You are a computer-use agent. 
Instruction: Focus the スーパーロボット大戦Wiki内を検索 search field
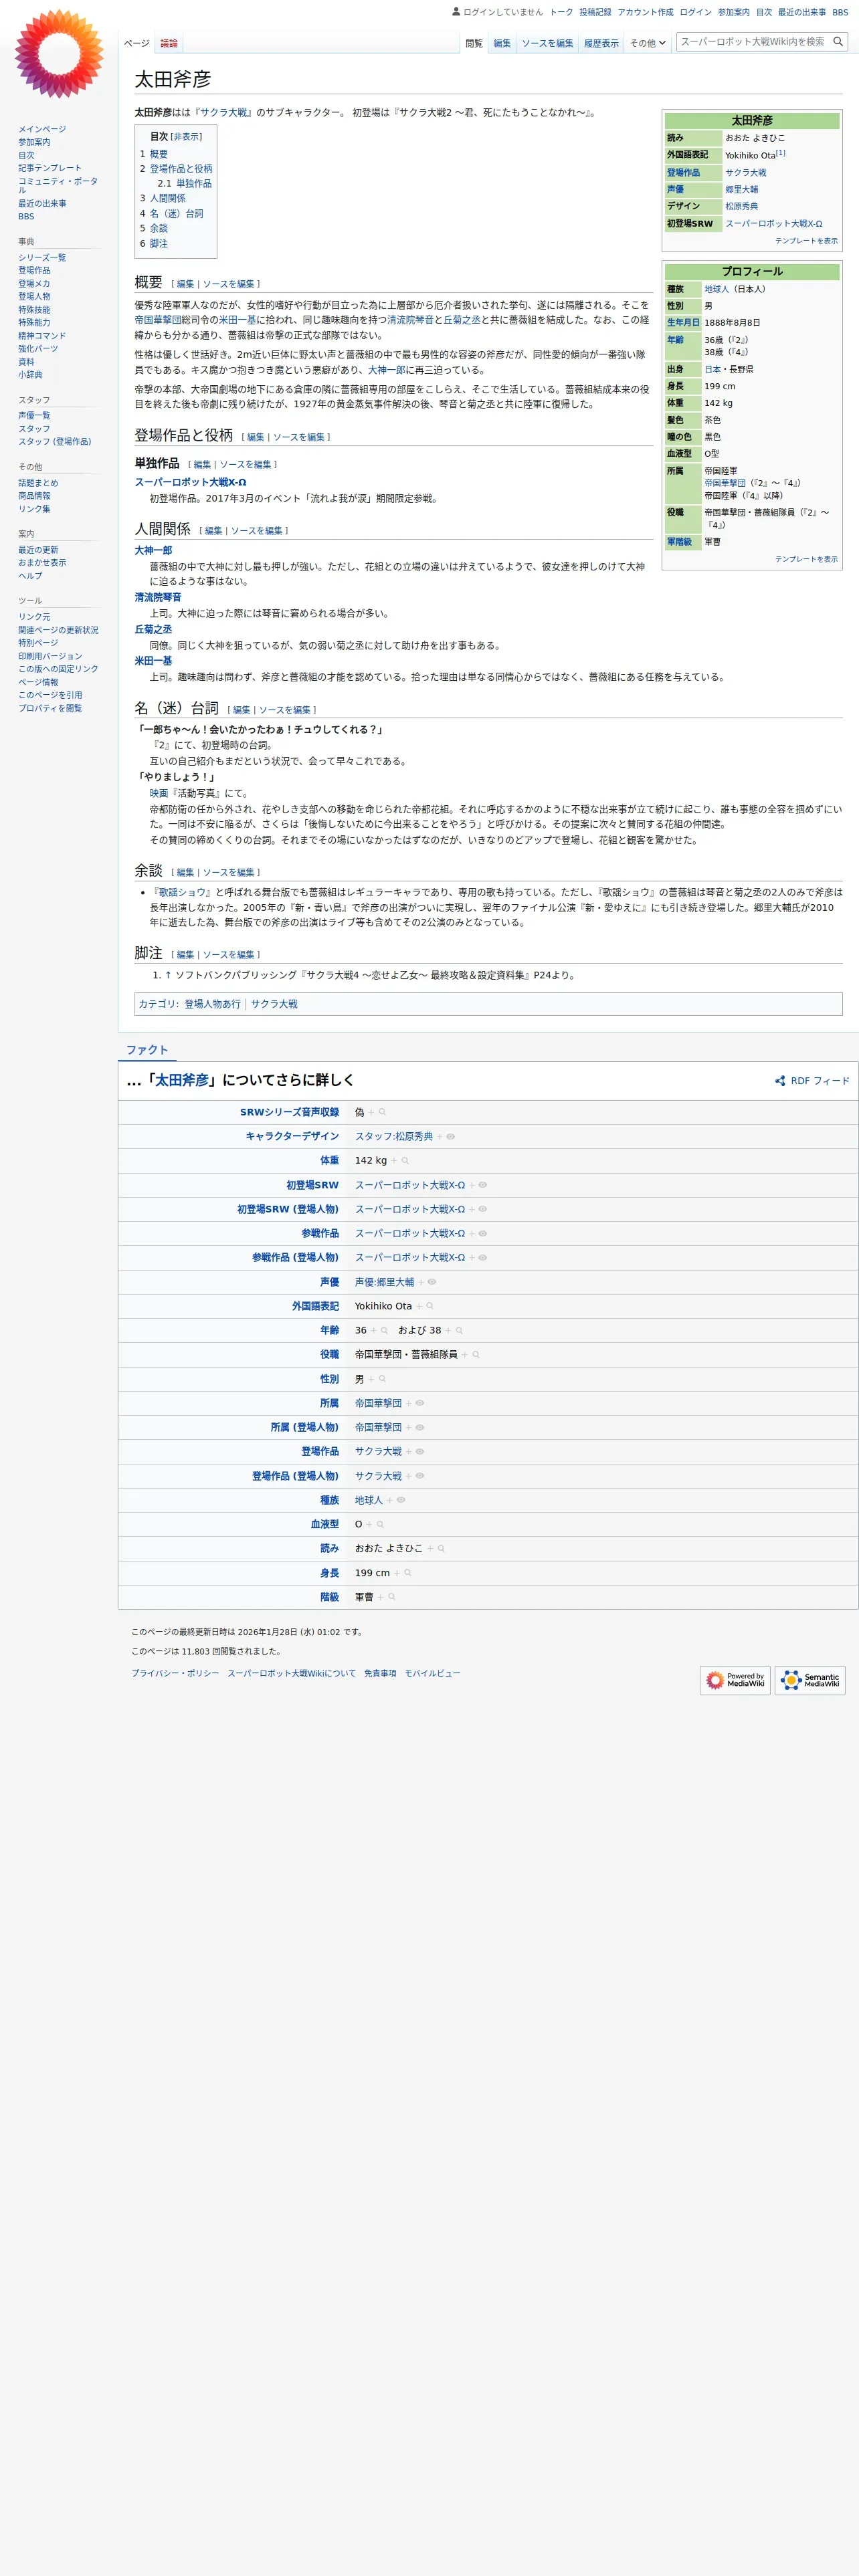(753, 42)
